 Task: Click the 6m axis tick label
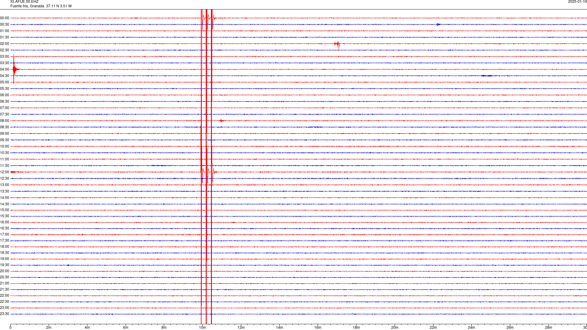click(x=126, y=328)
